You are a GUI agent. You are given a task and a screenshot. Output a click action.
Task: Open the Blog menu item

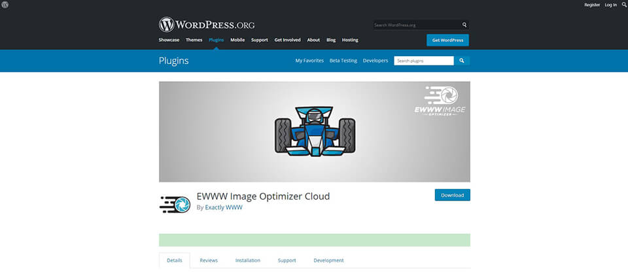(331, 40)
